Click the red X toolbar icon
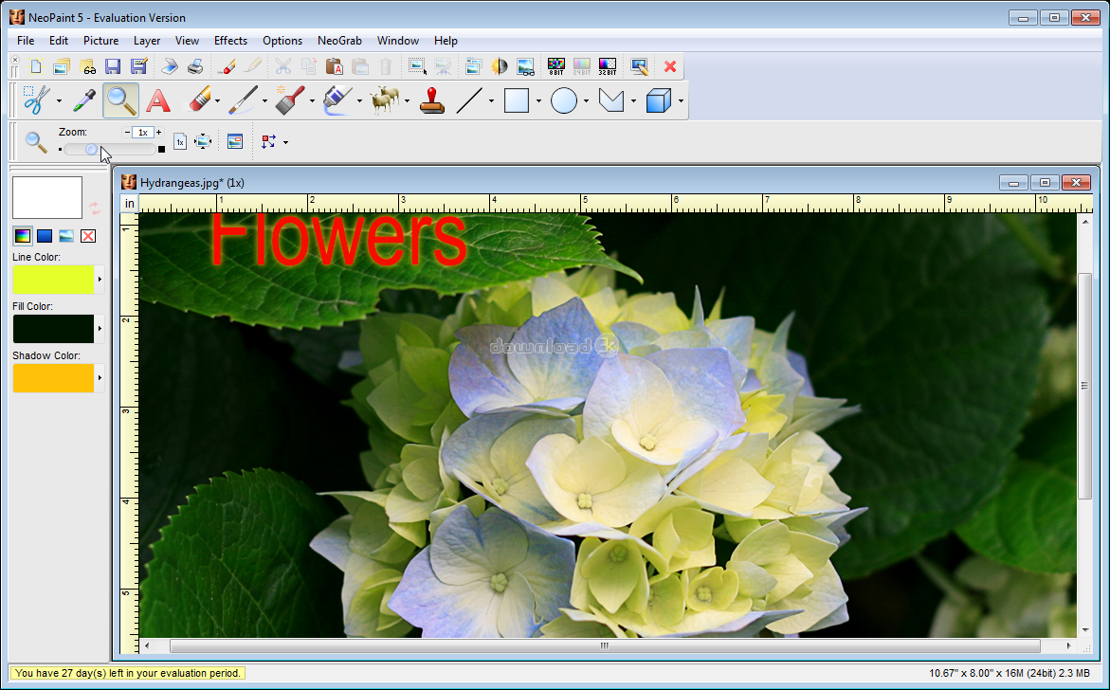Image resolution: width=1110 pixels, height=690 pixels. pos(670,66)
